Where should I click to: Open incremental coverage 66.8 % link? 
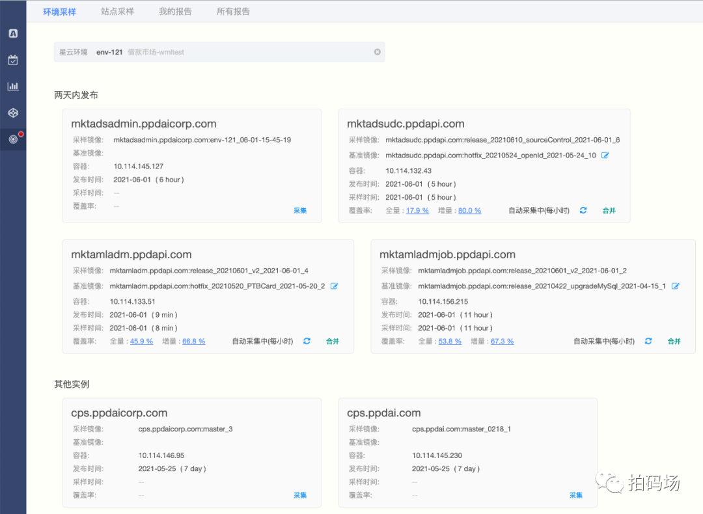pyautogui.click(x=194, y=342)
